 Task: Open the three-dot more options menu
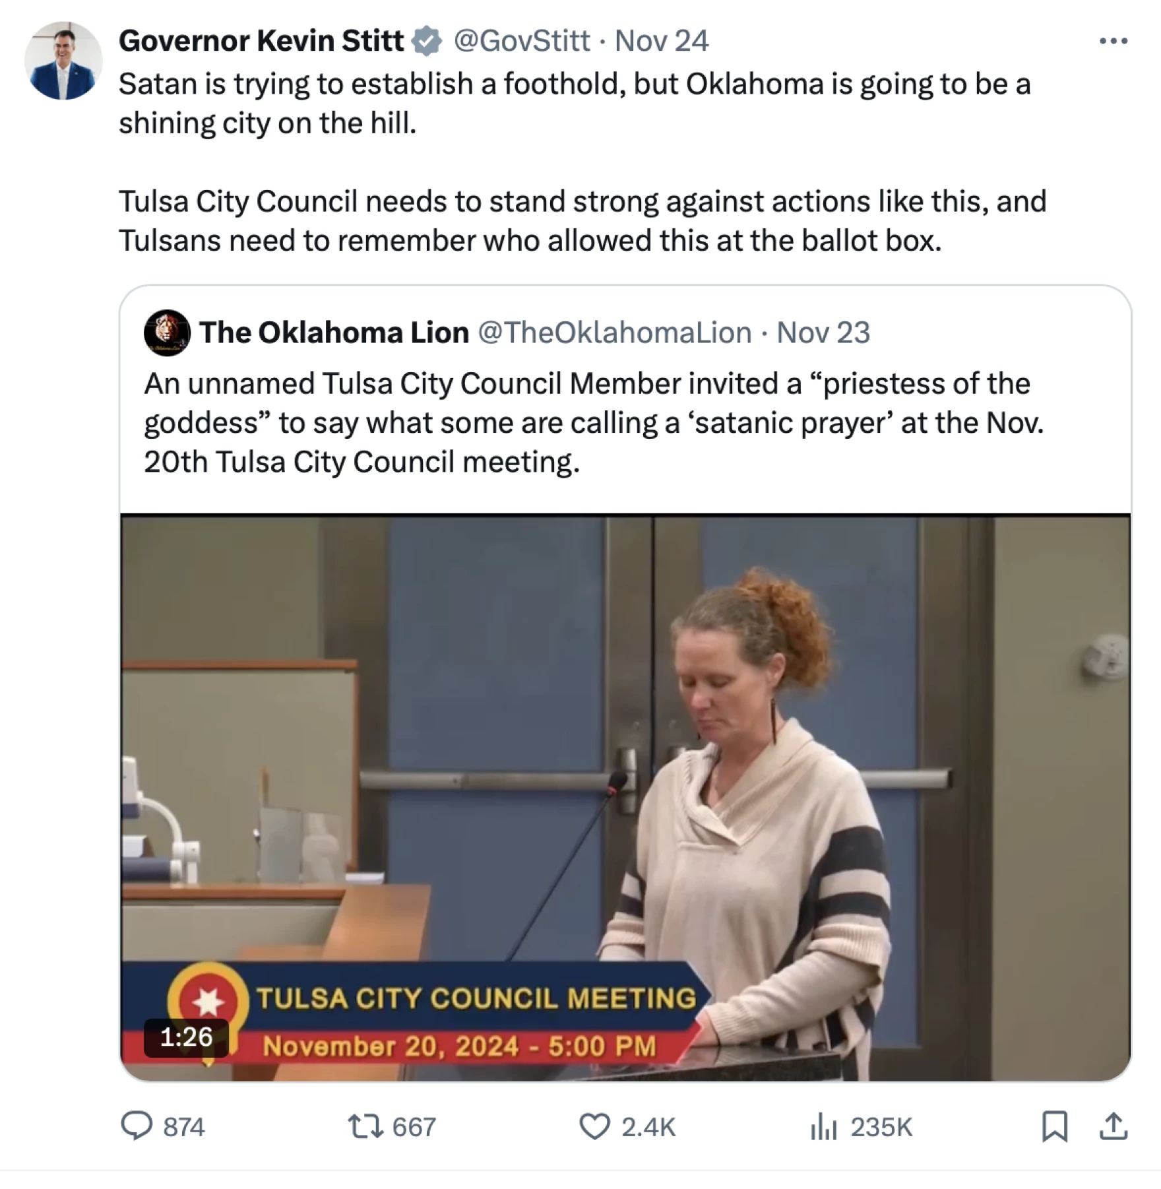click(1114, 41)
